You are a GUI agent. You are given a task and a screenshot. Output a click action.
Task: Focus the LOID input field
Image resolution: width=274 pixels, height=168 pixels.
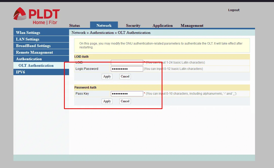coord(127,62)
